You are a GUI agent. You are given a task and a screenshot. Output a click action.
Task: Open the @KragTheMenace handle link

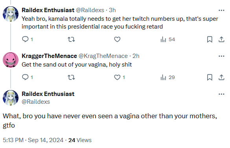click(103, 56)
